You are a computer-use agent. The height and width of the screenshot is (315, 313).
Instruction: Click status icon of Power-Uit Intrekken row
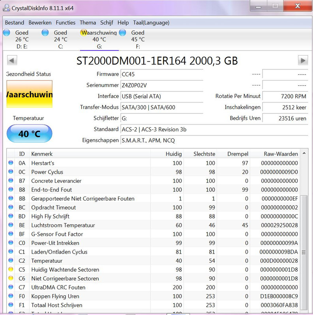tap(11, 243)
